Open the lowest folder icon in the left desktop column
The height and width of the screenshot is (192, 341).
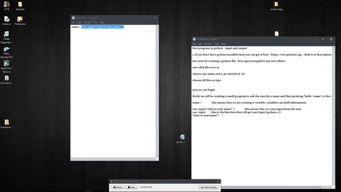tap(7, 122)
